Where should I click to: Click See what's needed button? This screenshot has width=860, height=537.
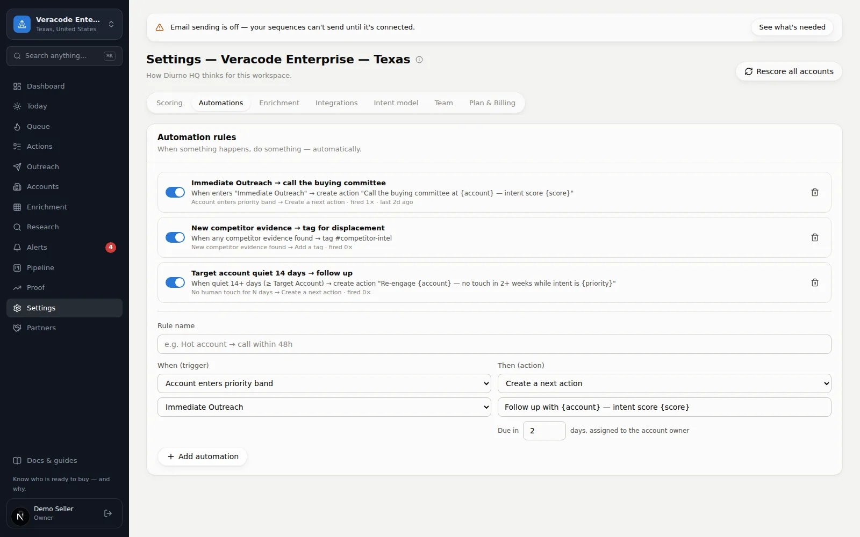(x=792, y=27)
